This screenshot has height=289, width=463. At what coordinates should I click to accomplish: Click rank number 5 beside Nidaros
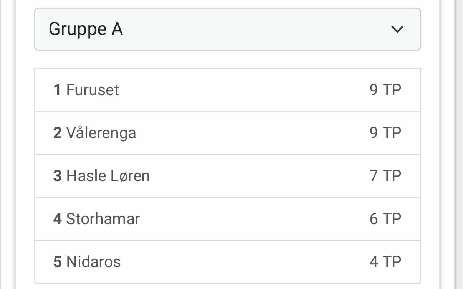click(x=57, y=262)
